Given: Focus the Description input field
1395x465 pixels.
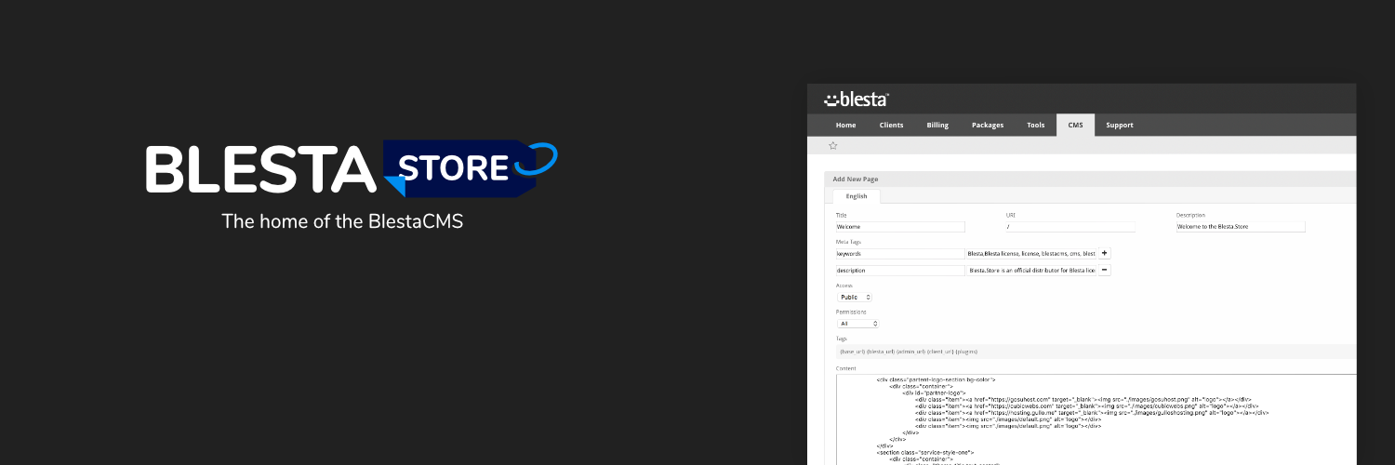Looking at the screenshot, I should point(1241,226).
